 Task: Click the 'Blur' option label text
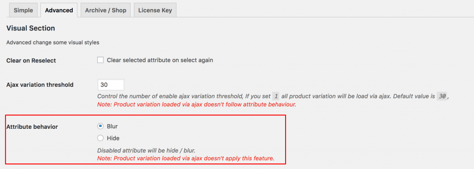112,126
